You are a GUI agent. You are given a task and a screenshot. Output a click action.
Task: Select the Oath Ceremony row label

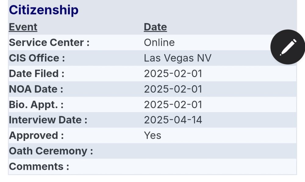(x=51, y=151)
